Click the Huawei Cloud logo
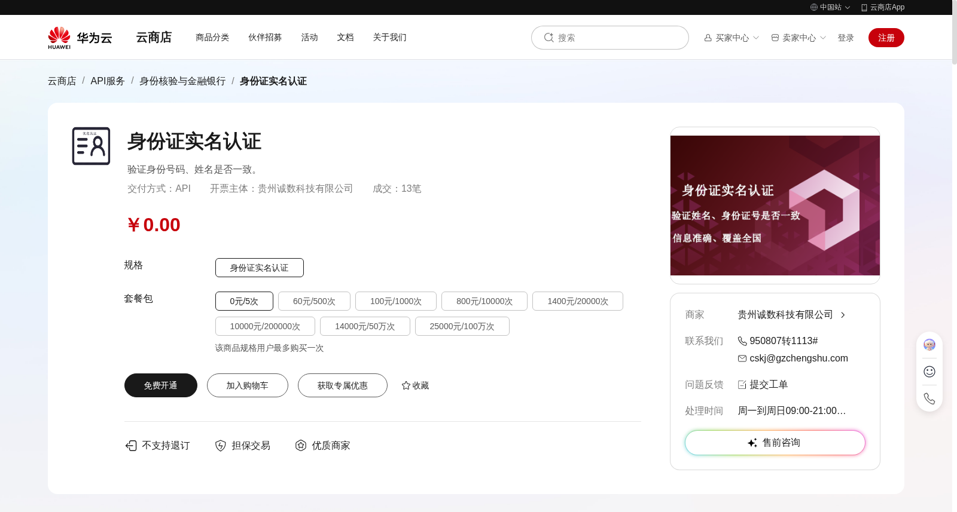957x512 pixels. coord(80,38)
